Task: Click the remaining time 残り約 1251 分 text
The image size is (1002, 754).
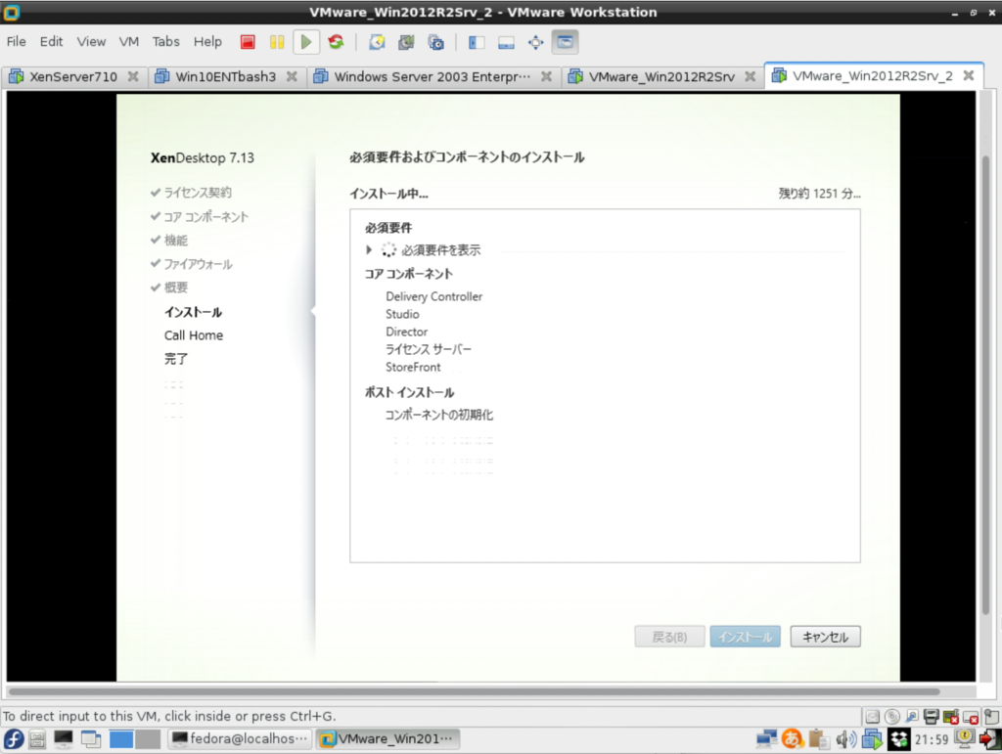Action: (x=819, y=194)
